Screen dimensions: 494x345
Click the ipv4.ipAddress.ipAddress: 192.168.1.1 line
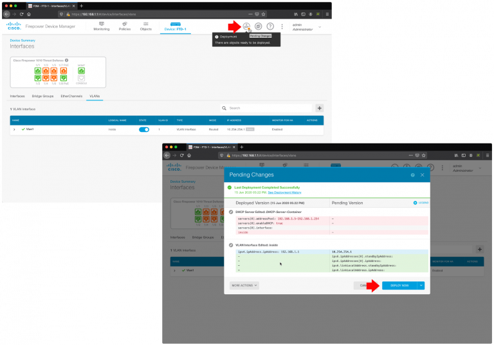tap(268, 252)
